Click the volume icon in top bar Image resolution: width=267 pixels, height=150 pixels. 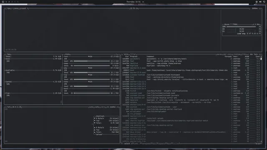pyautogui.click(x=260, y=2)
